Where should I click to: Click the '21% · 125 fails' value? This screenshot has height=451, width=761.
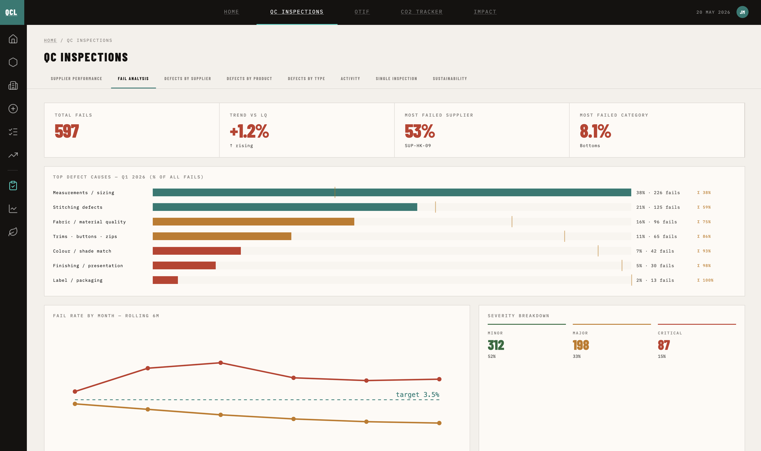(658, 207)
